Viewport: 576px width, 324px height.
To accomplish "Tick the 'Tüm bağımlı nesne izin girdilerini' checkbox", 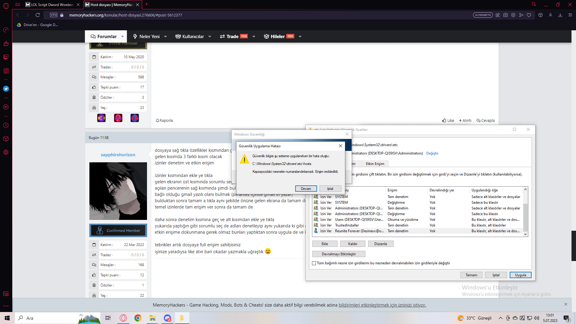I will point(314,263).
